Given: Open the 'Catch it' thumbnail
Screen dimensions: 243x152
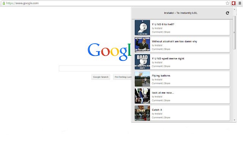Looking at the screenshot, I should [142, 113].
